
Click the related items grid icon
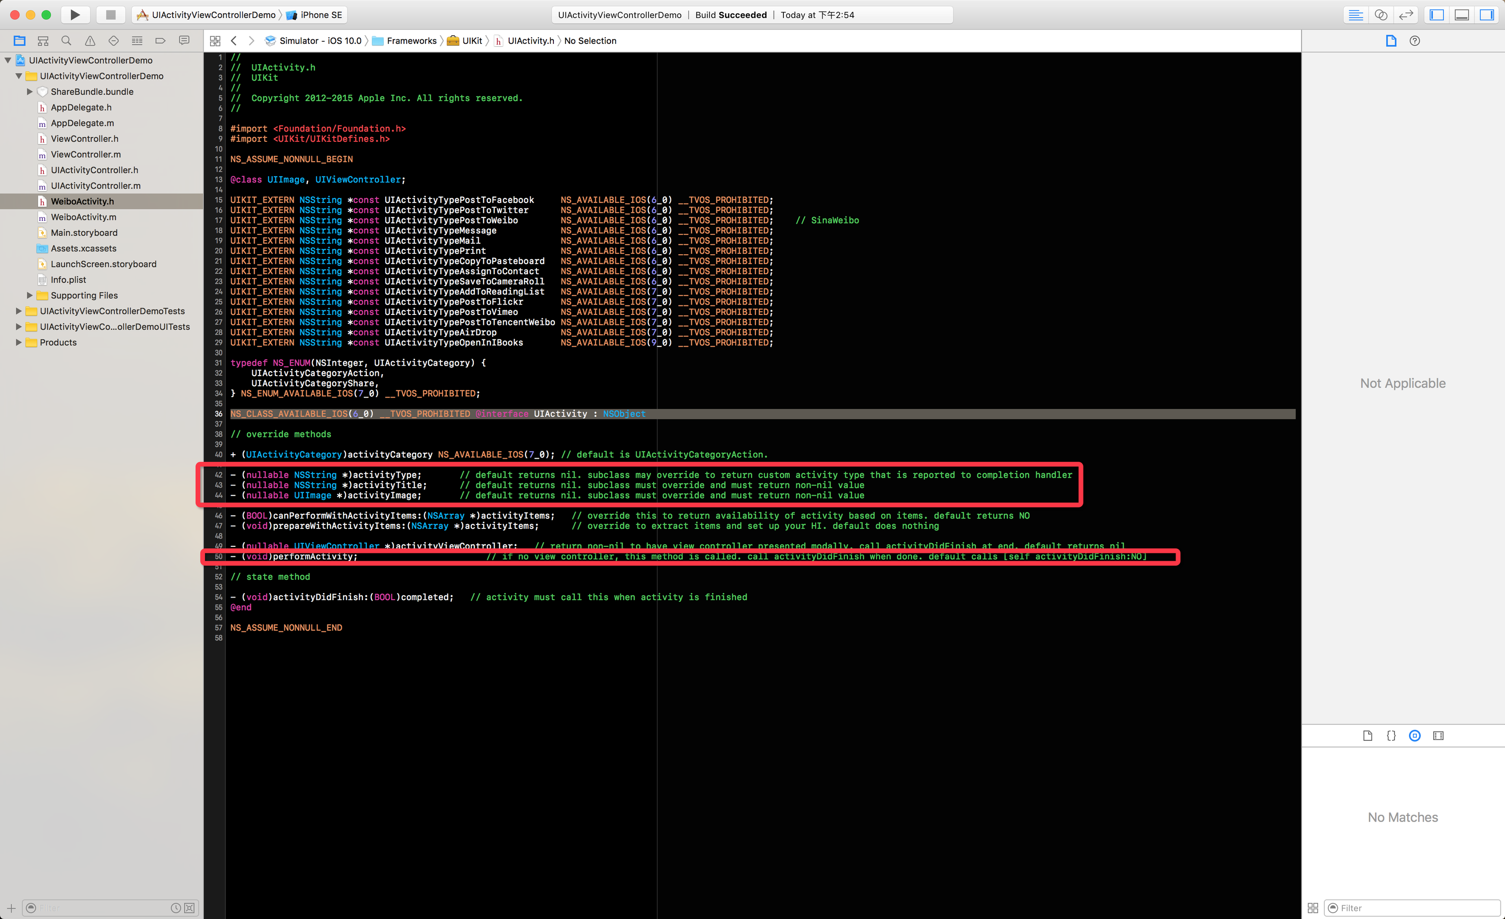215,41
